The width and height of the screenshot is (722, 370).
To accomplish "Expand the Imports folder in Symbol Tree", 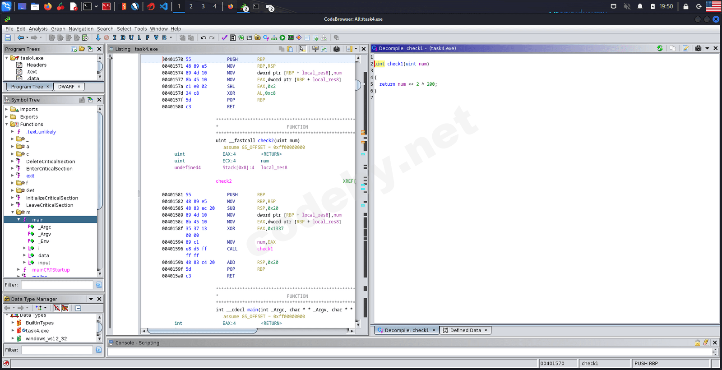I will (7, 109).
